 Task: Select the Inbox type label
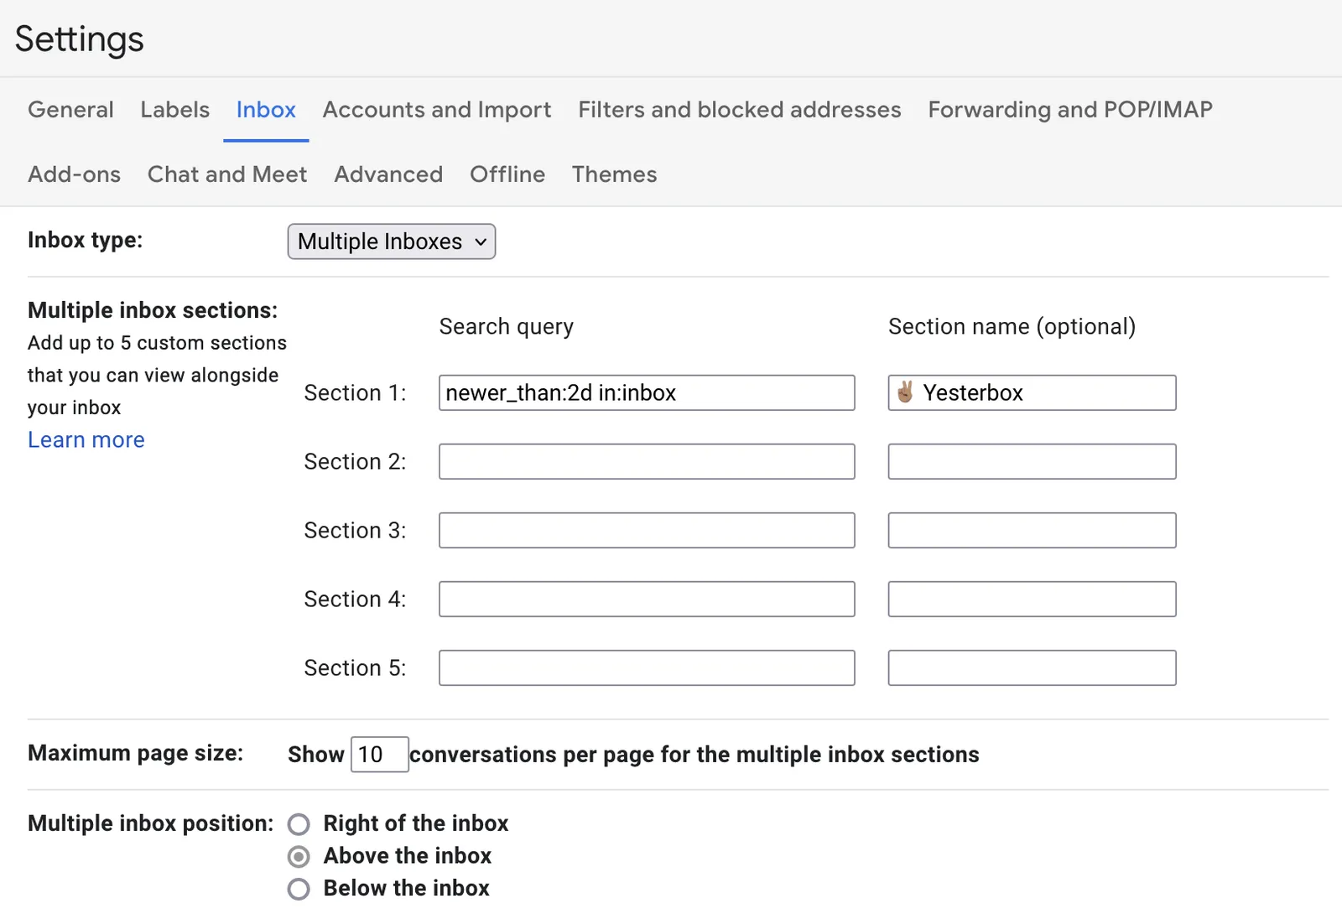[x=85, y=240]
